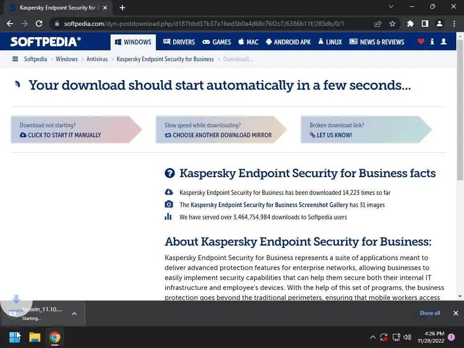Click the share page icon in address bar
The height and width of the screenshot is (348, 464).
378,24
